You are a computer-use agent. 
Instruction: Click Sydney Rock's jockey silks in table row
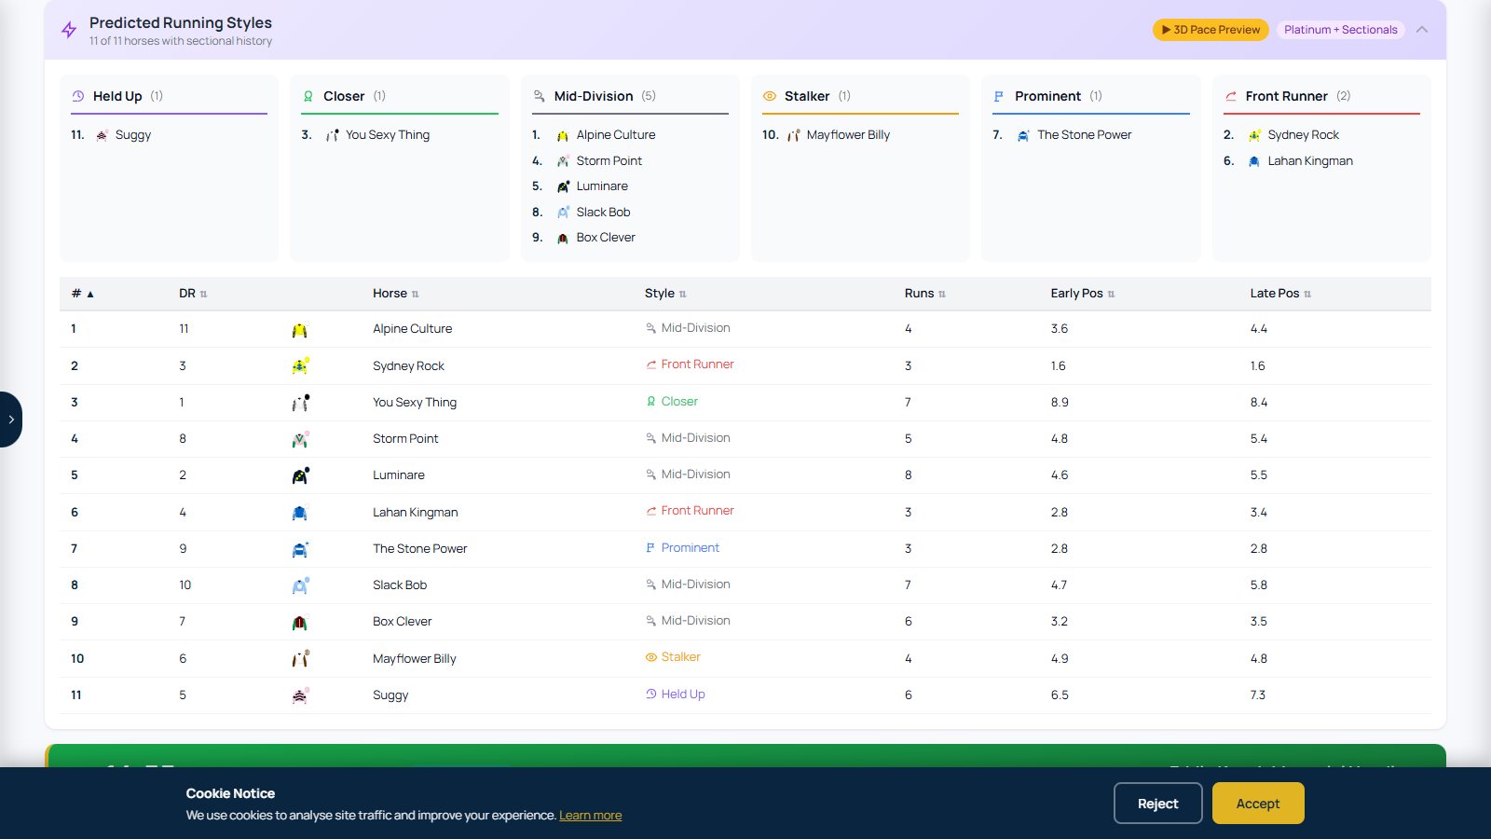click(x=300, y=365)
